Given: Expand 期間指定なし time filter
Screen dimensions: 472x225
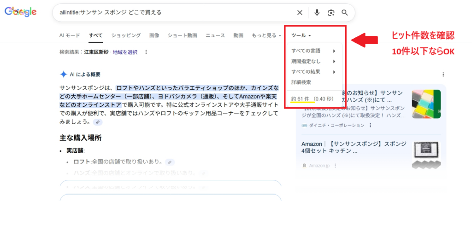Looking at the screenshot, I should click(313, 61).
